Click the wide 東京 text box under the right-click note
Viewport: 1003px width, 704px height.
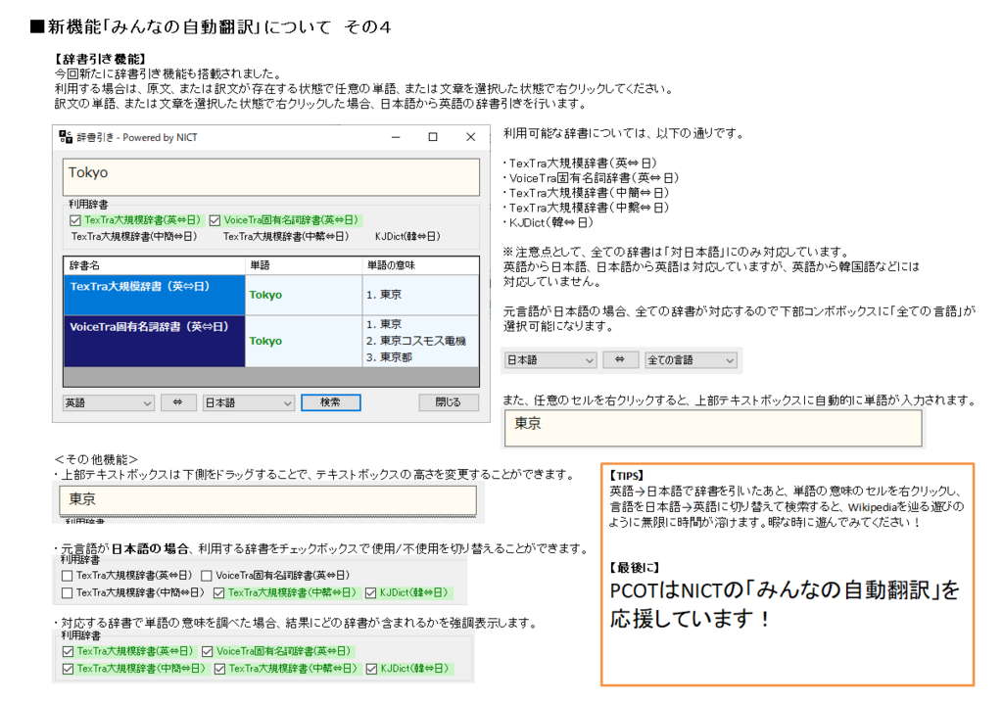713,428
